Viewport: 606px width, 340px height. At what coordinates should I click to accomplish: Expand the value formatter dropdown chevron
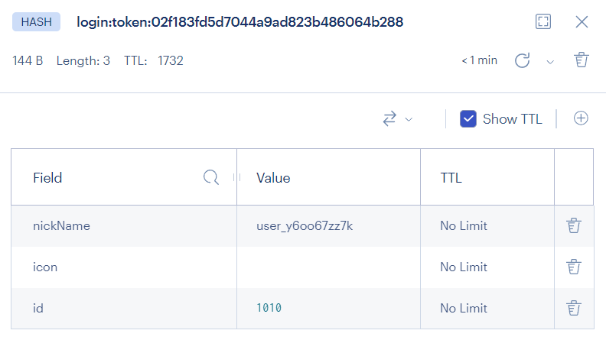[x=409, y=119]
